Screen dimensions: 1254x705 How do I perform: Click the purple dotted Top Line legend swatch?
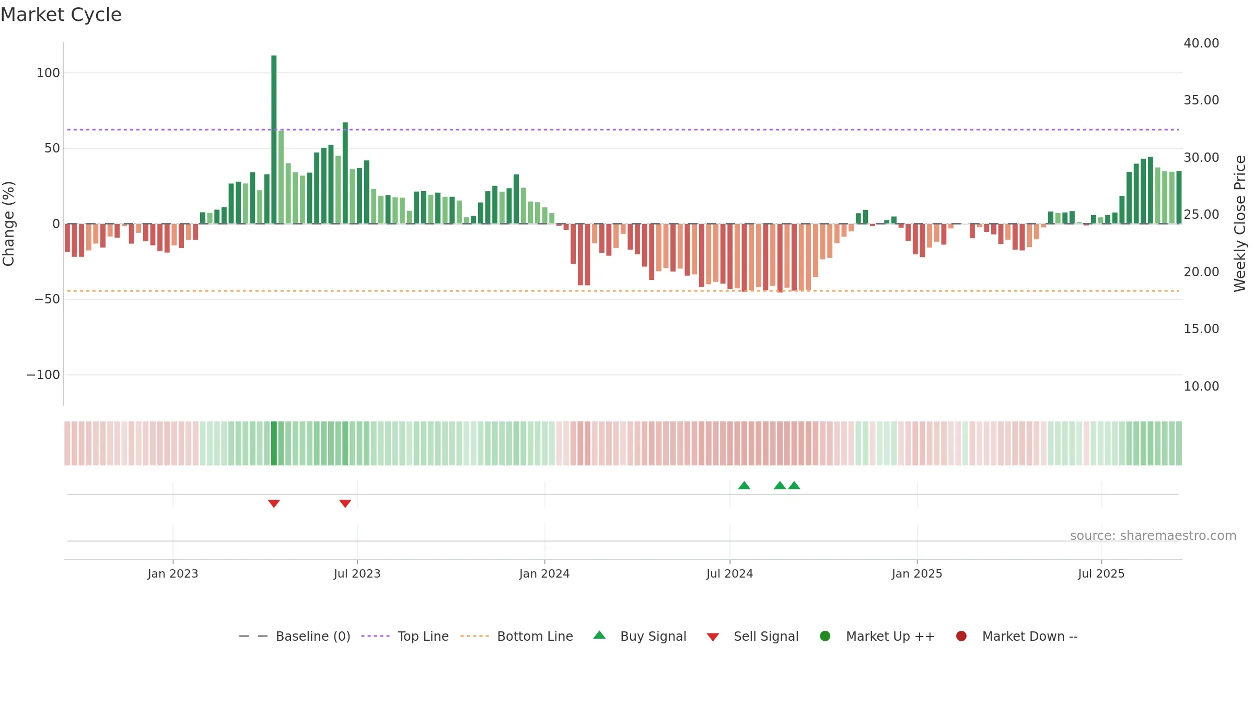click(x=375, y=636)
